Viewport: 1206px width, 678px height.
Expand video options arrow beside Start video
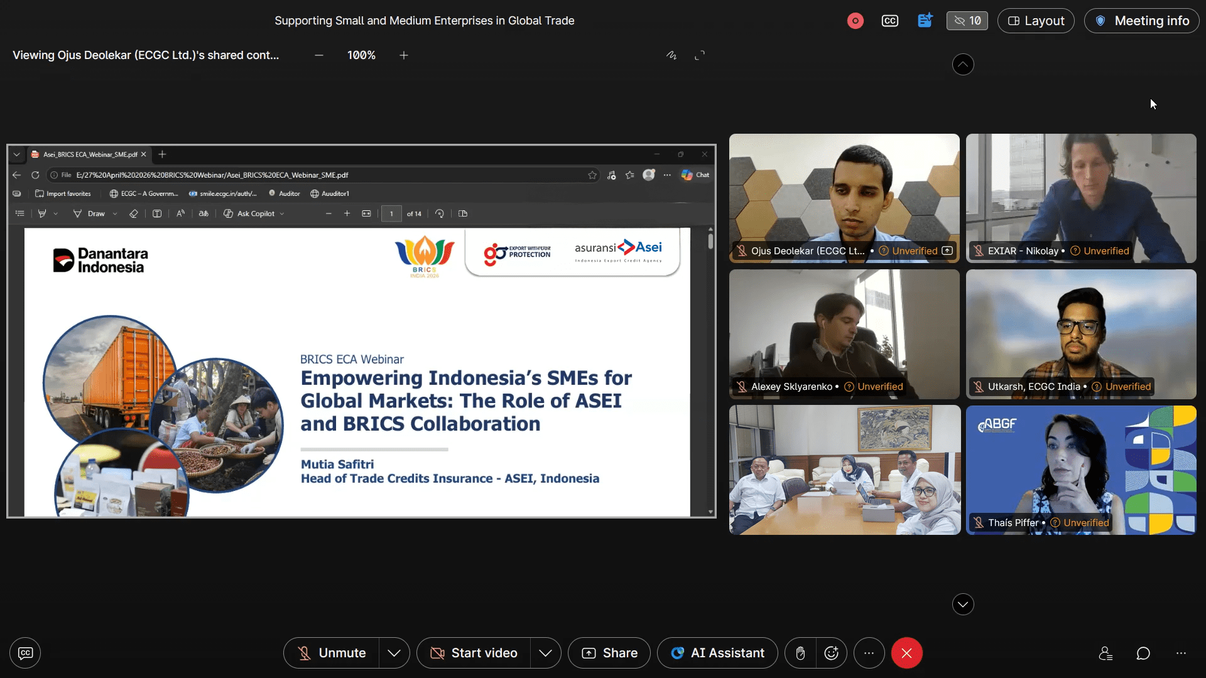(x=545, y=653)
